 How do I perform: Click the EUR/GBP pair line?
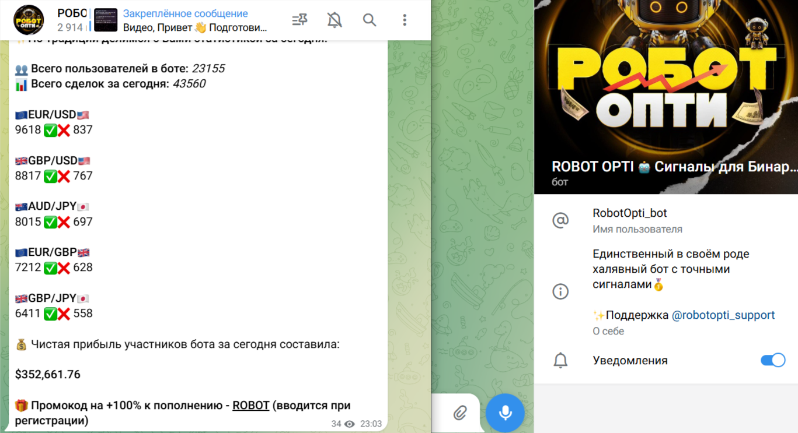point(53,252)
